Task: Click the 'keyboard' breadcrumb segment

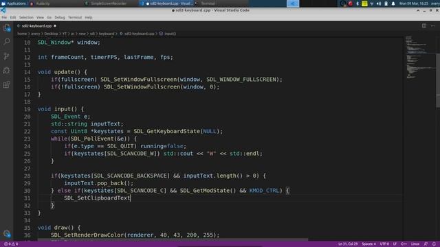Action: pyautogui.click(x=107, y=34)
